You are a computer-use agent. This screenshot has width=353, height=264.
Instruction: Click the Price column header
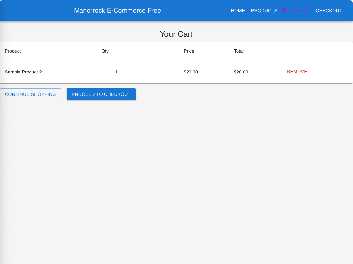189,51
